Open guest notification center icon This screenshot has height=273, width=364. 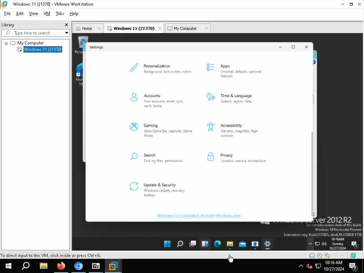click(354, 244)
